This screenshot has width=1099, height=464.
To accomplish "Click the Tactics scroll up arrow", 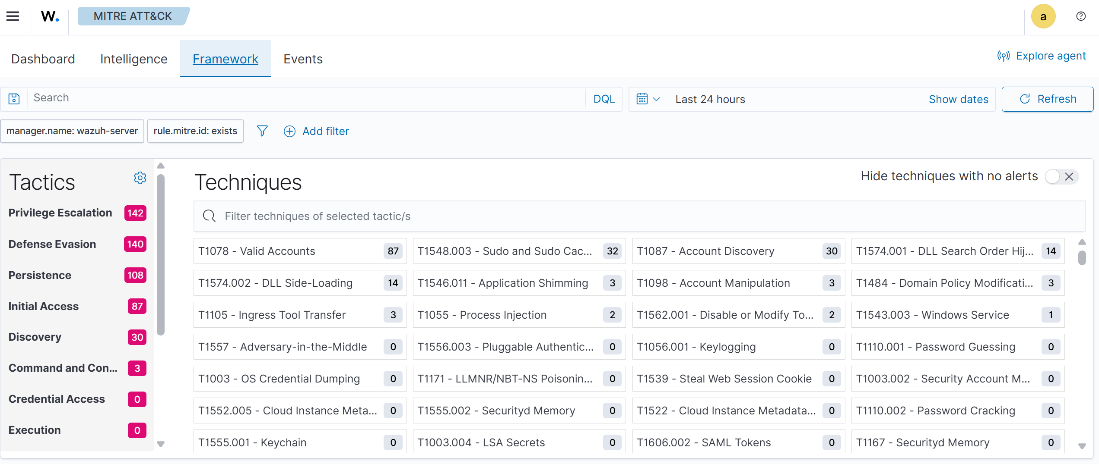I will pos(161,166).
